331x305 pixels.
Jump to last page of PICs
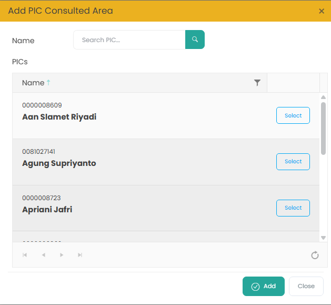click(x=80, y=255)
